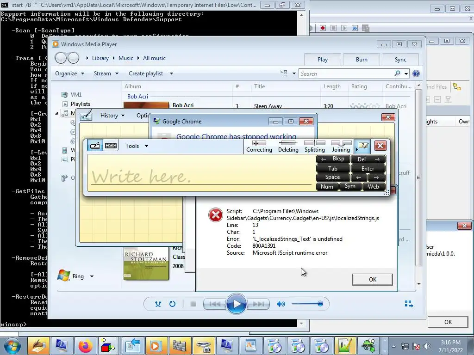Toggle repeat in Windows Media Player
This screenshot has width=474, height=355.
tap(172, 304)
